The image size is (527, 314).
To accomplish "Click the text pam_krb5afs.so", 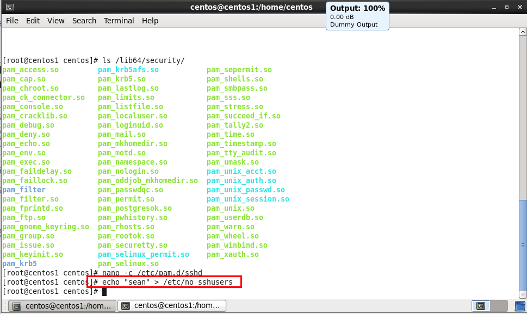I will pyautogui.click(x=128, y=70).
